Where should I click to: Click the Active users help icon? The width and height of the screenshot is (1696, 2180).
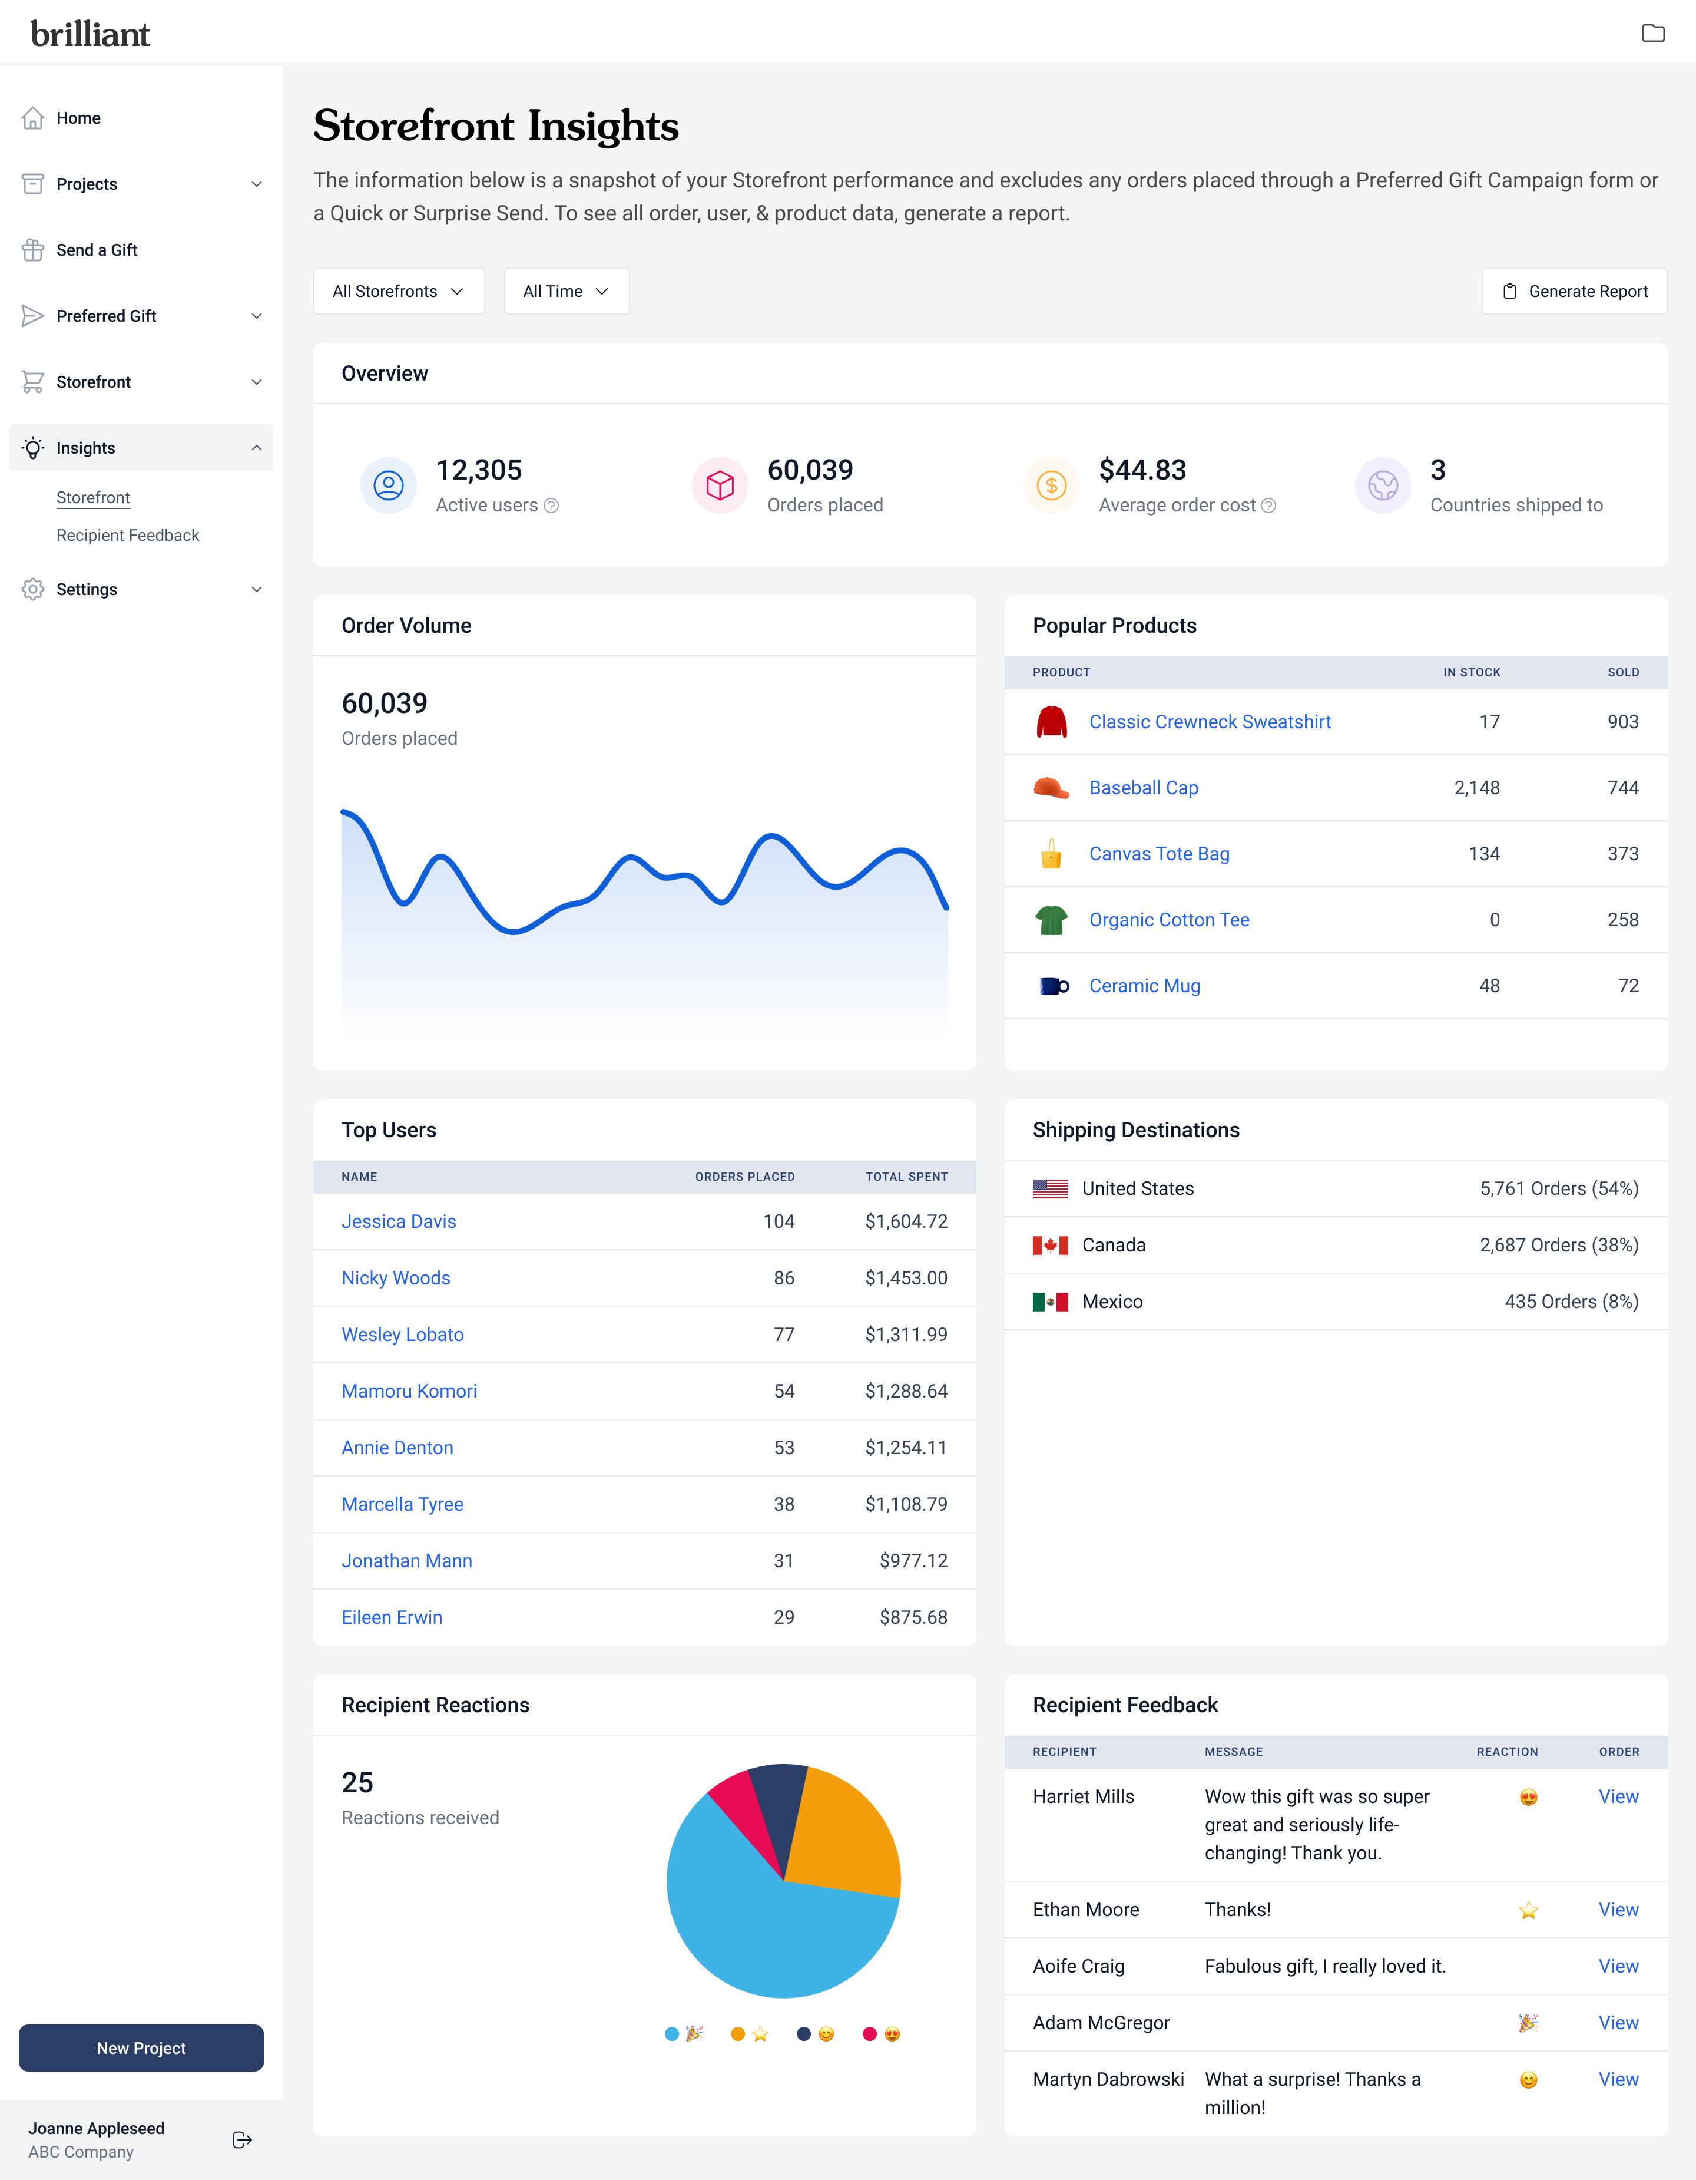point(552,506)
